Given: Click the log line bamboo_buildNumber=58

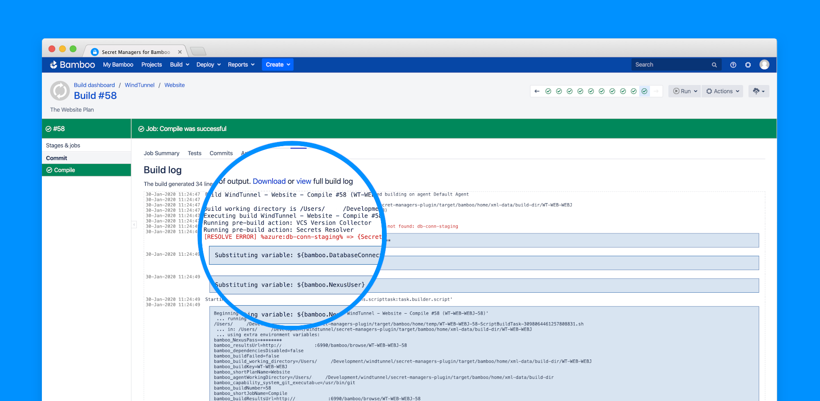Looking at the screenshot, I should tap(242, 388).
